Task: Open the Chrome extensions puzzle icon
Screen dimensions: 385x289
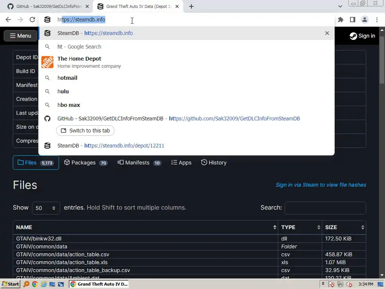Action: 341,20
